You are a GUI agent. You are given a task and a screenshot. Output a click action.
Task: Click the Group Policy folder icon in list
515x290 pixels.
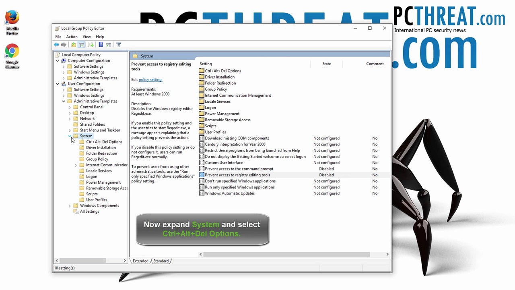(x=202, y=89)
